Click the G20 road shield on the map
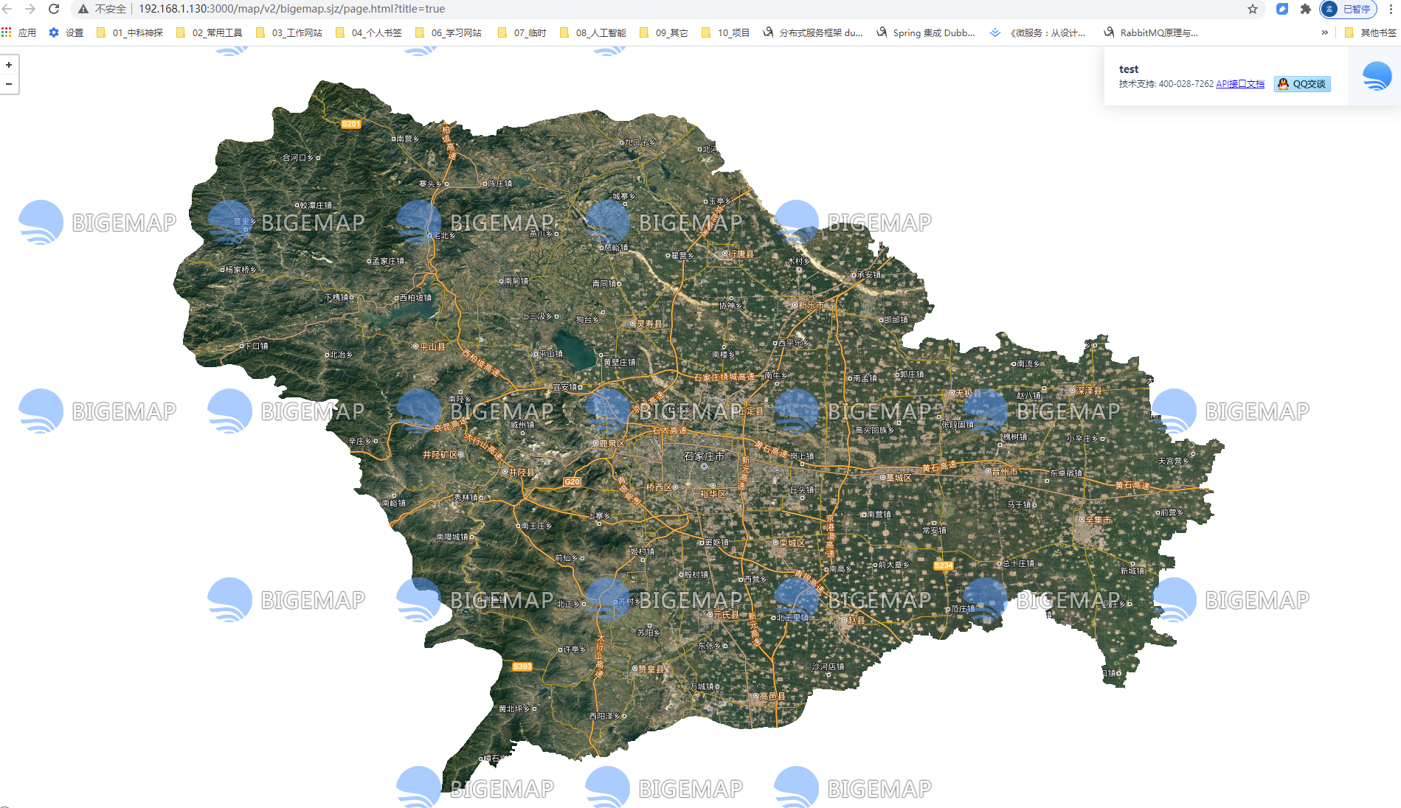Image resolution: width=1401 pixels, height=808 pixels. [572, 481]
